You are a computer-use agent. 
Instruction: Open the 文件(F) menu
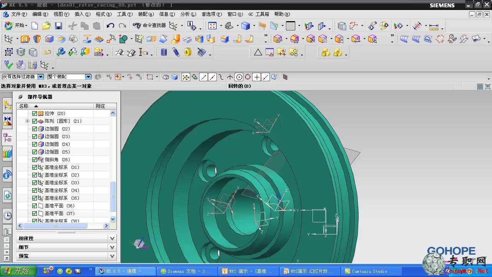coord(19,14)
